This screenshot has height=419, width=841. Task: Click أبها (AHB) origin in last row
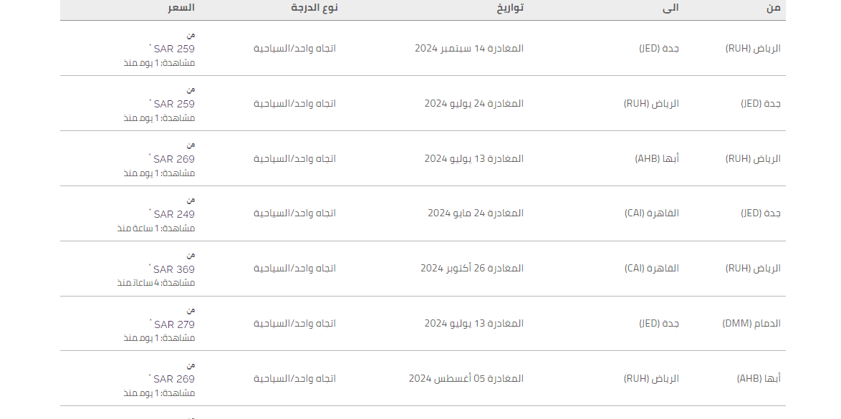[x=759, y=379]
